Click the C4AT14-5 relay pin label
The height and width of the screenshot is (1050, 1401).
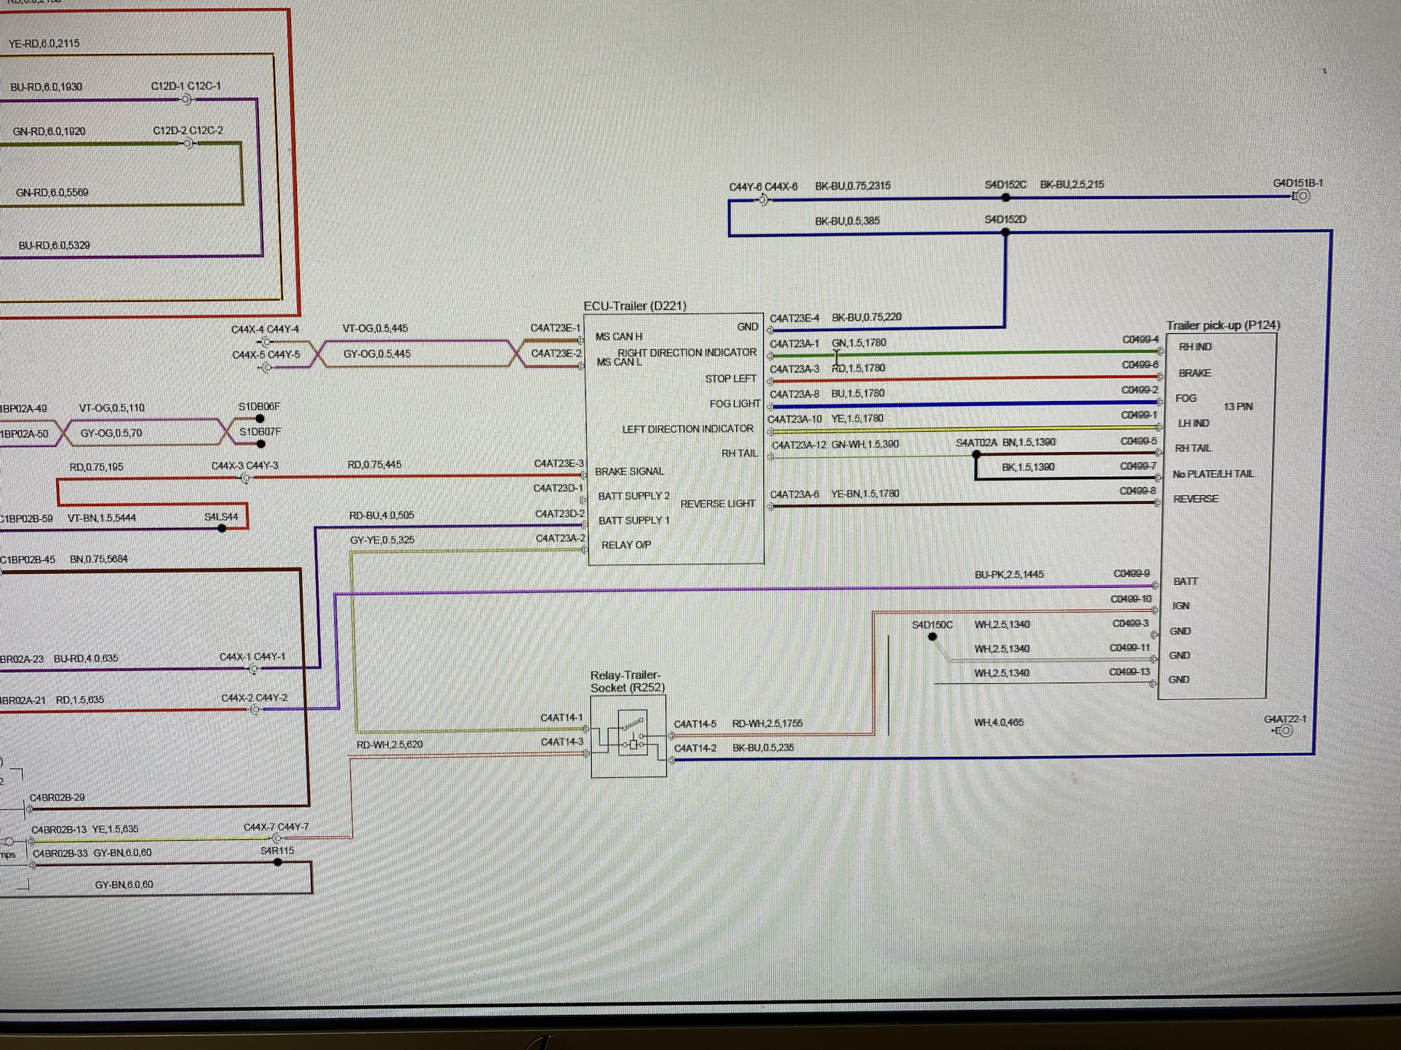[x=695, y=724]
